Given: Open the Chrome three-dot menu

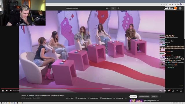Looking at the screenshot, I should [x=183, y=4].
